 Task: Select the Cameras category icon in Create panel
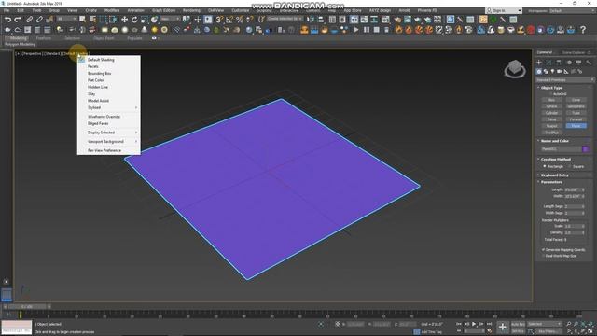(560, 71)
